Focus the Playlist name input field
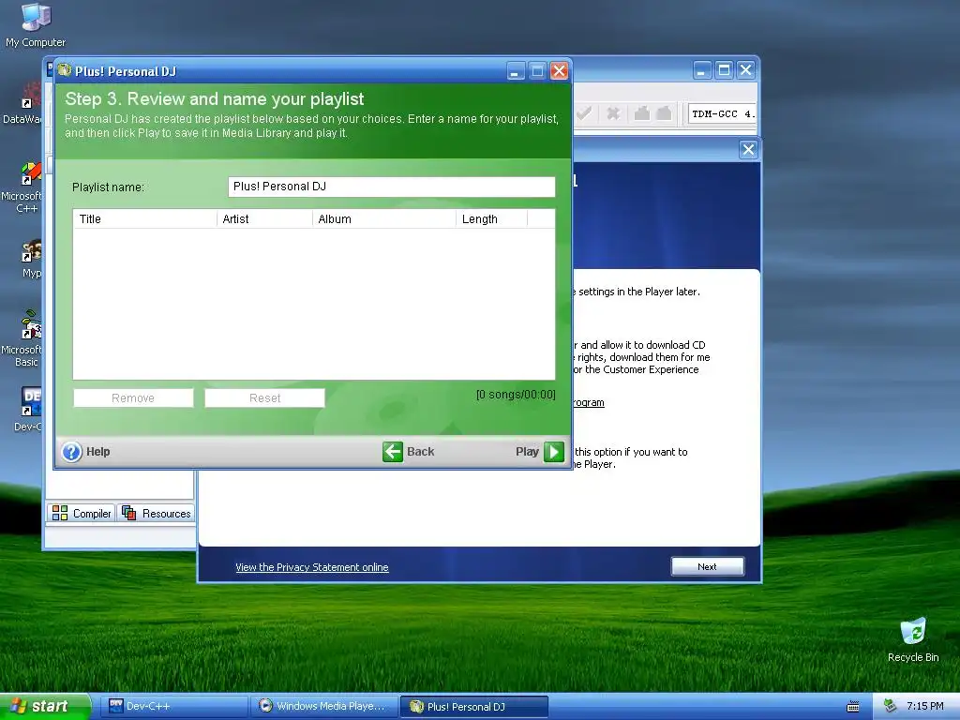 tap(391, 187)
